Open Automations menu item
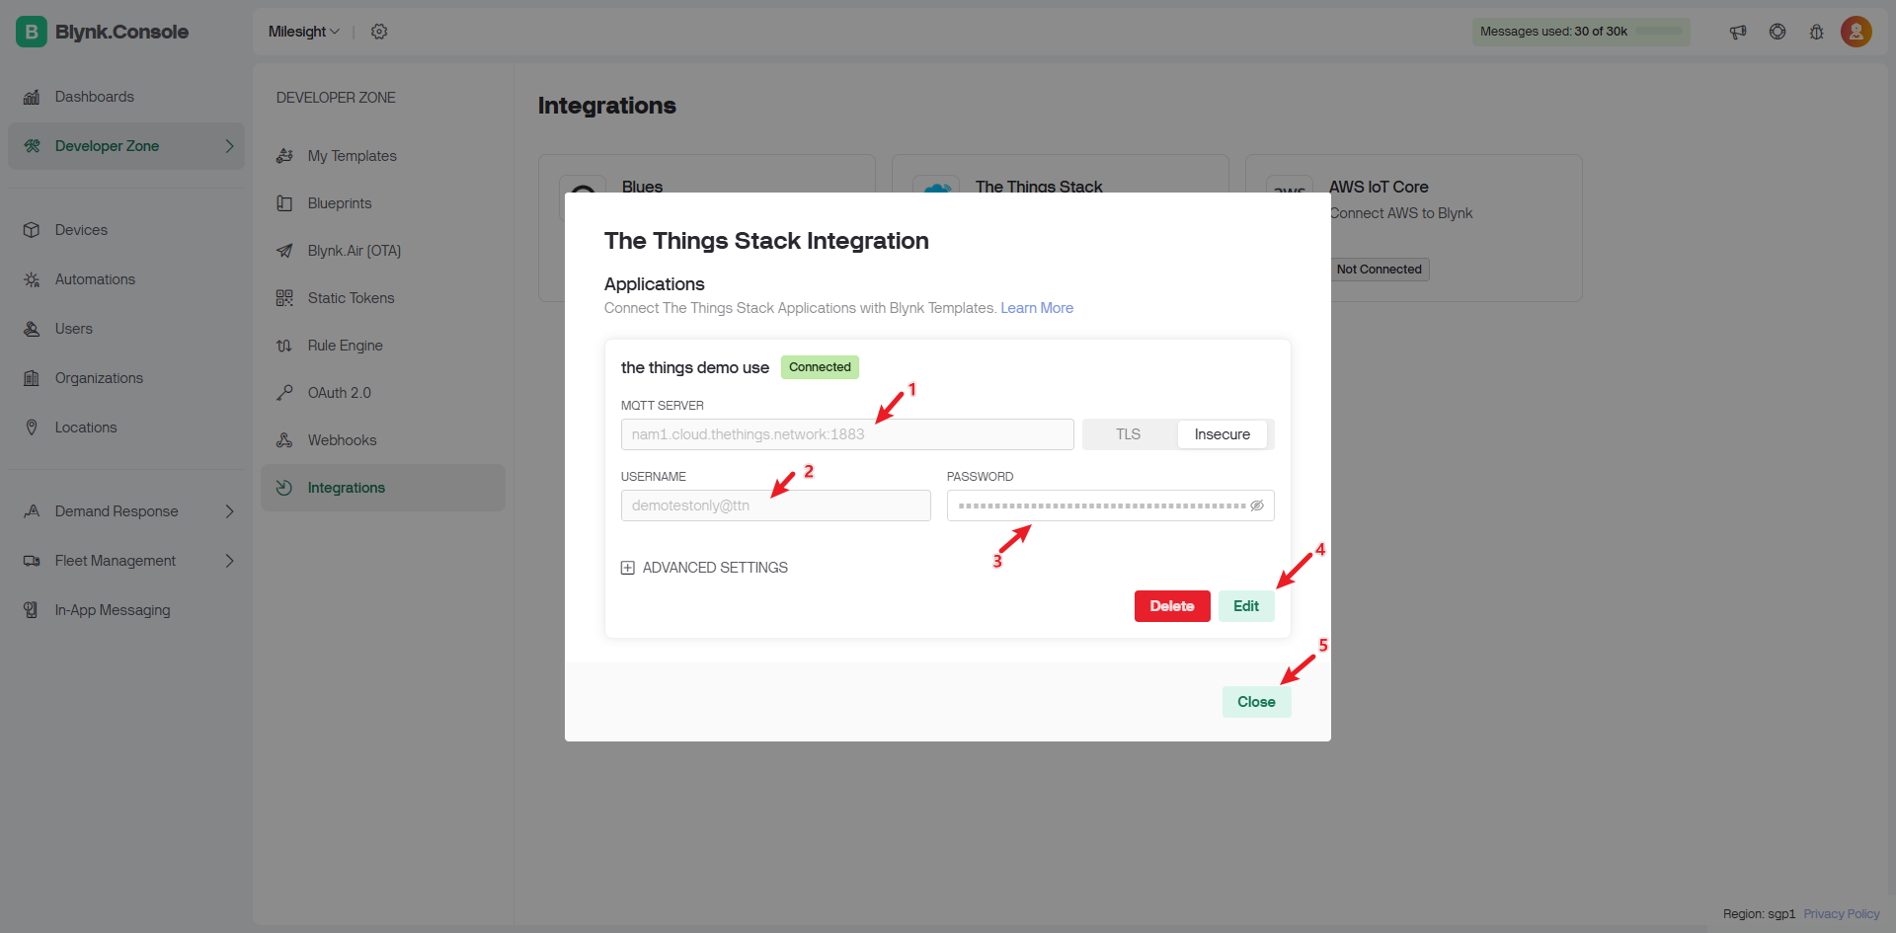Viewport: 1896px width, 933px height. point(126,279)
